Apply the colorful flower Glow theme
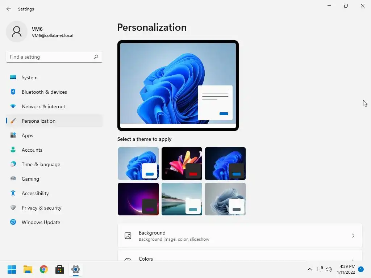371x278 pixels. (x=182, y=164)
